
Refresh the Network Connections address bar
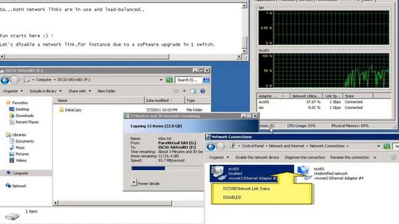click(387, 146)
